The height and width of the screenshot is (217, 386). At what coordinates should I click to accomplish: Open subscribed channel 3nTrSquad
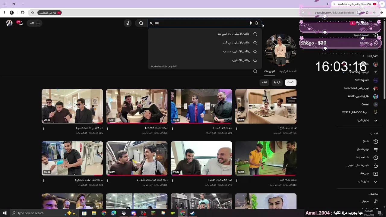[366, 80]
